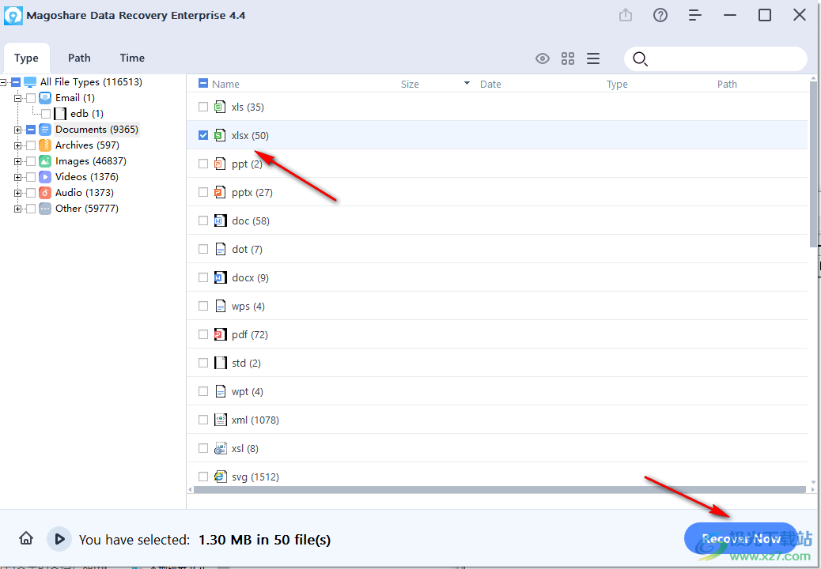
Task: Check the xls (35) checkbox
Action: [203, 107]
